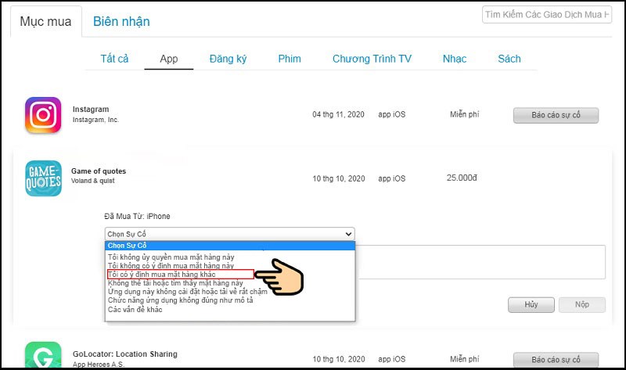
Task: Open the Game of quotes app icon
Action: coord(43,178)
